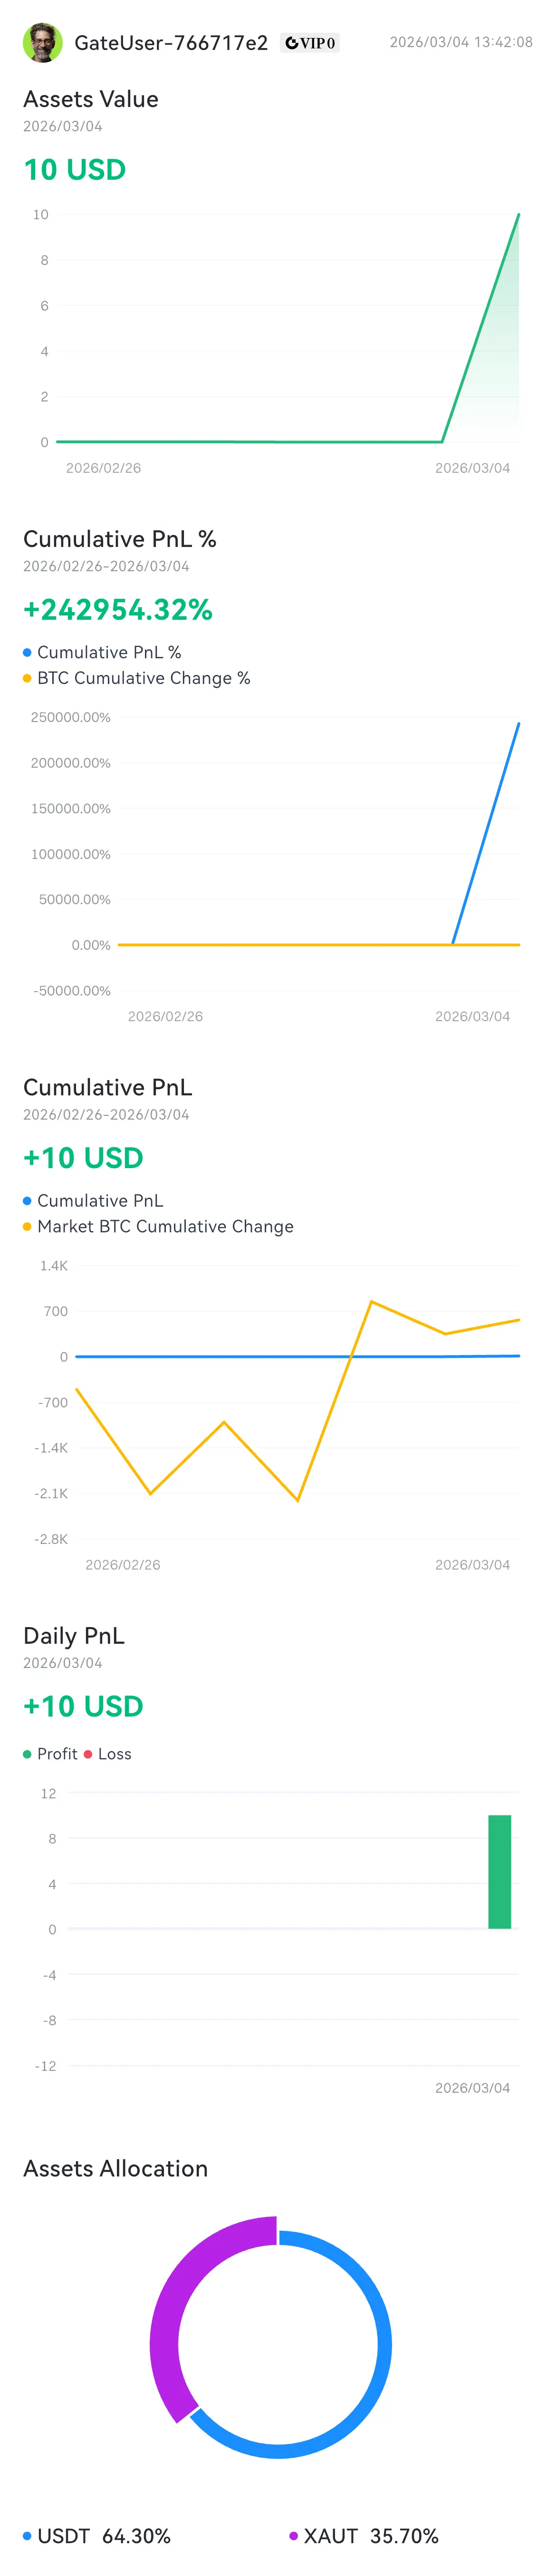Viewport: 556px width, 2576px height.
Task: Click the purple XAUT legend dot
Action: [x=293, y=2536]
